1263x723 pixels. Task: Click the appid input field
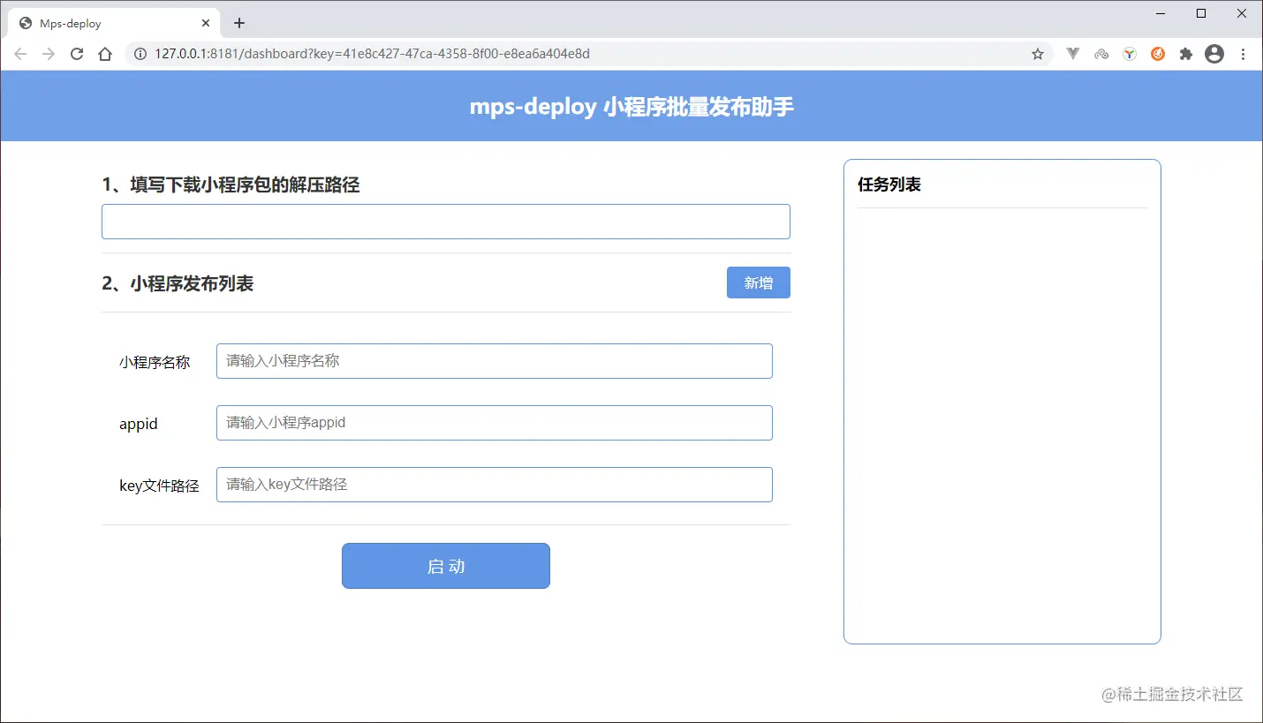pyautogui.click(x=494, y=422)
